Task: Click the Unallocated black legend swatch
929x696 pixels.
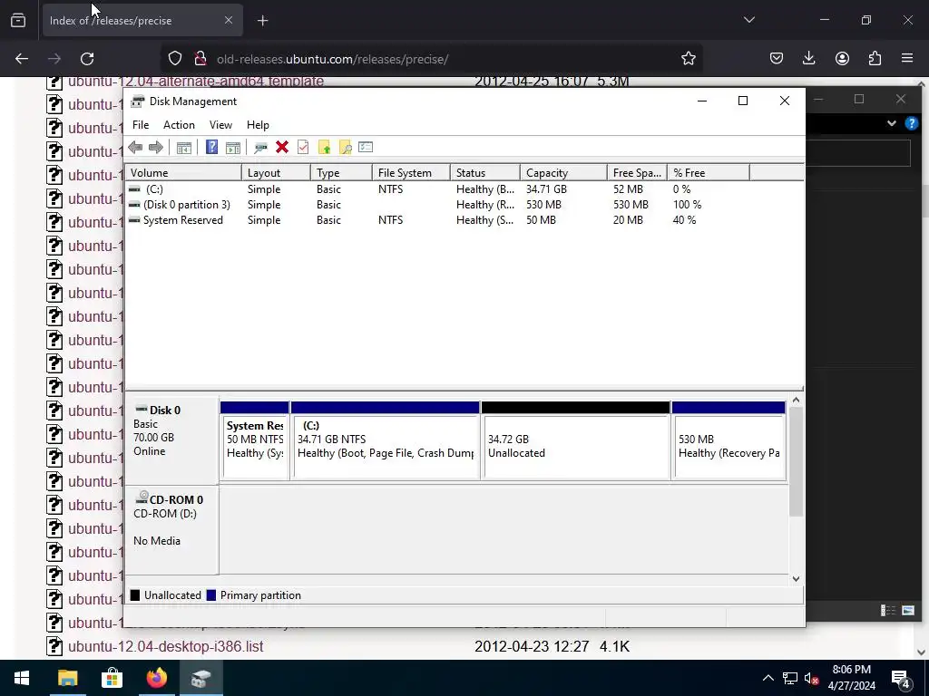Action: coord(135,595)
